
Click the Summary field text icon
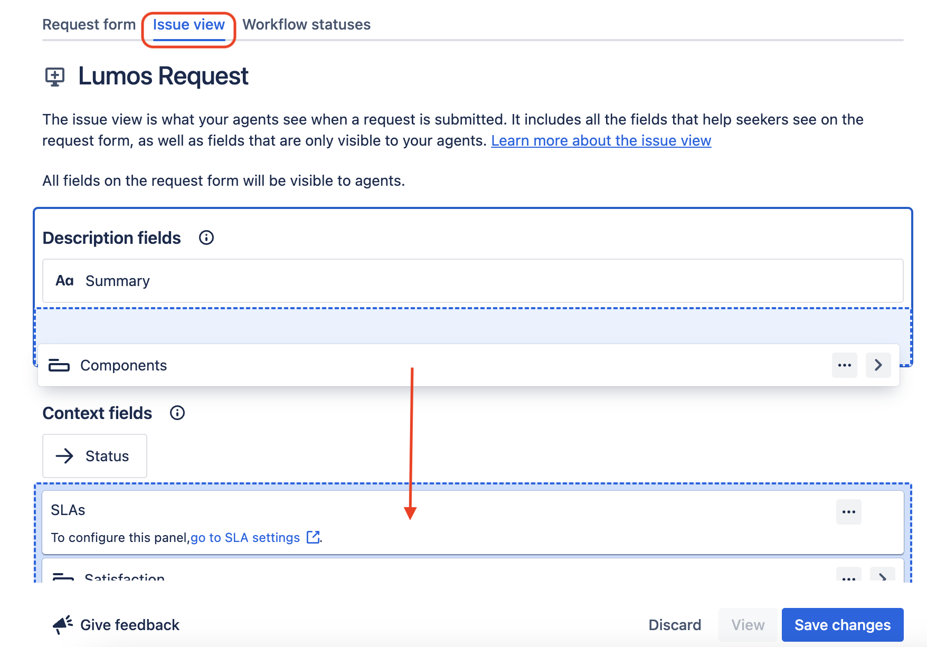64,280
